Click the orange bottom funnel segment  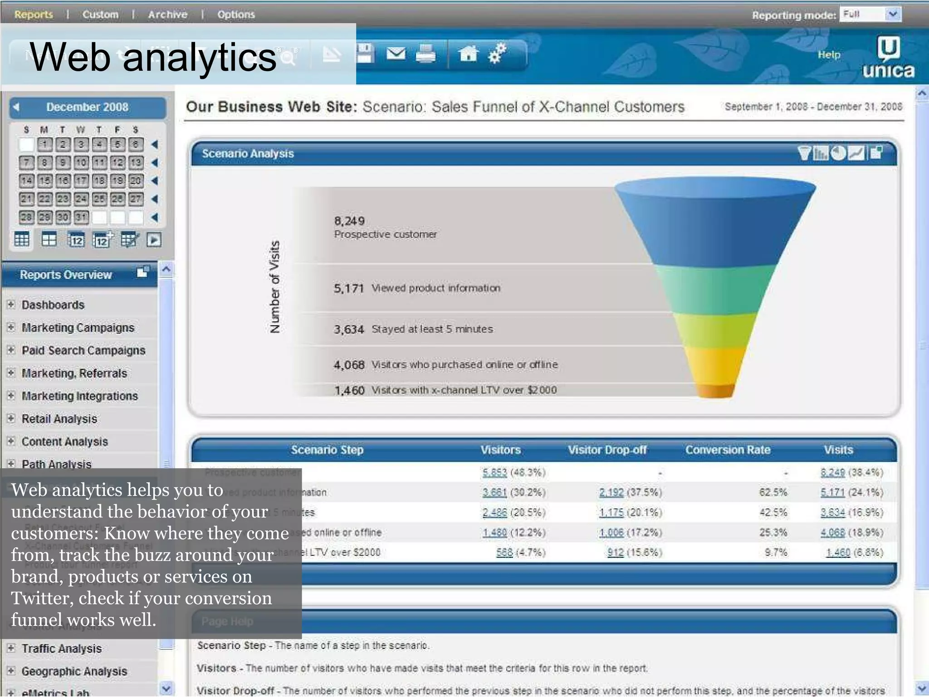[x=715, y=391]
